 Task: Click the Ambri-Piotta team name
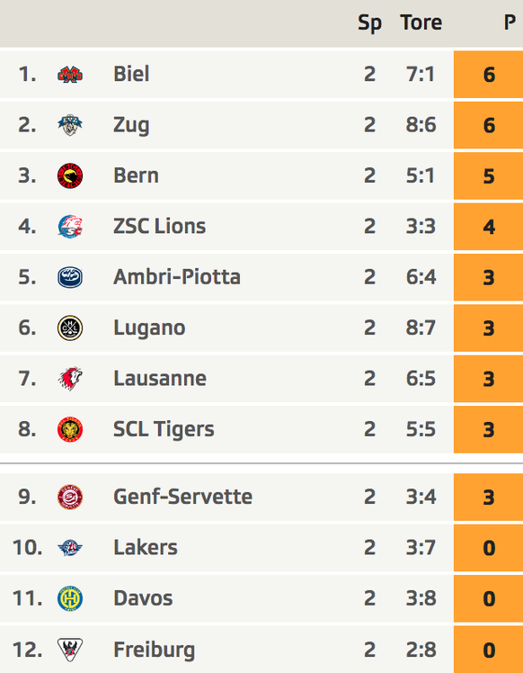[x=177, y=277]
